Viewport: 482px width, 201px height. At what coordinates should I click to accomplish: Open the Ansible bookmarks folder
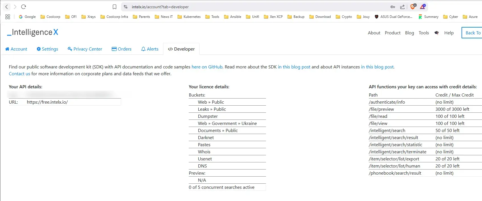pyautogui.click(x=232, y=17)
